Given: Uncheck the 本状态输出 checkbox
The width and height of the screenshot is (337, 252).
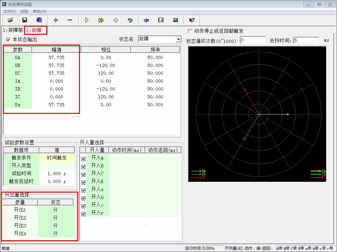Looking at the screenshot, I should coord(8,40).
